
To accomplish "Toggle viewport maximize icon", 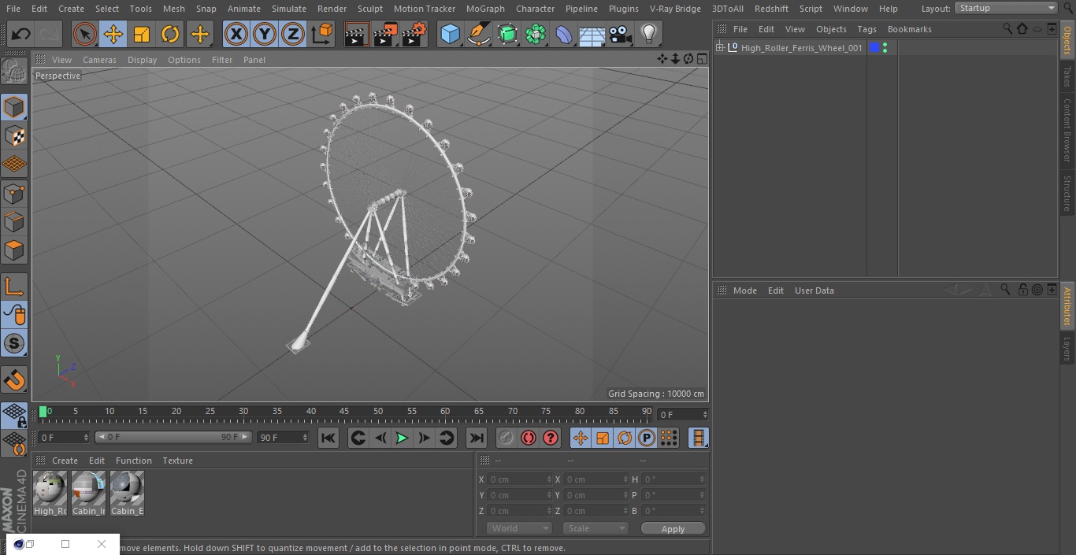I will pyautogui.click(x=701, y=59).
